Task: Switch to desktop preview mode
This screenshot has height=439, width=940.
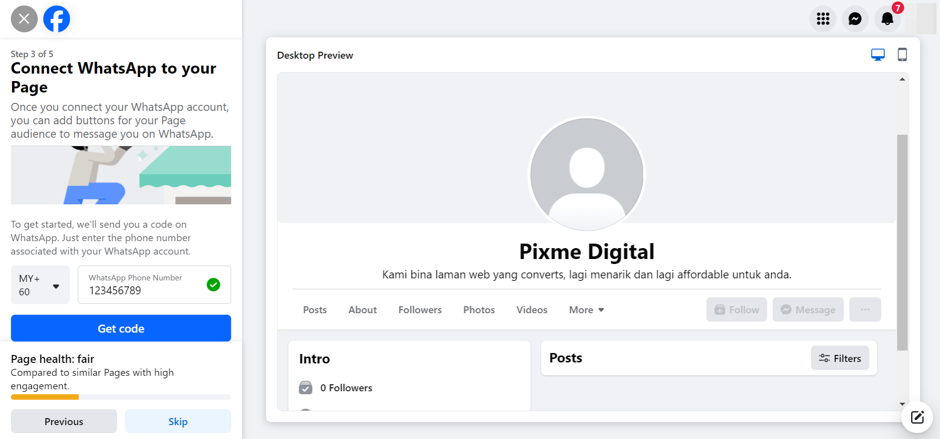Action: pyautogui.click(x=878, y=55)
